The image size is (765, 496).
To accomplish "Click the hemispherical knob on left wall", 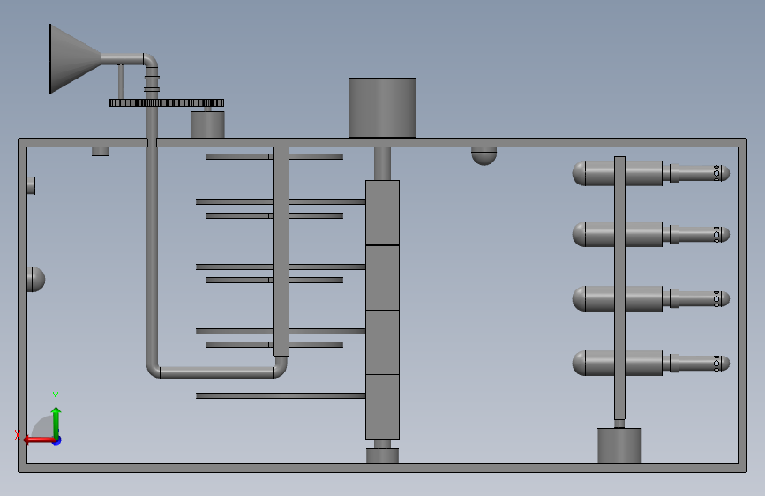I will point(36,279).
